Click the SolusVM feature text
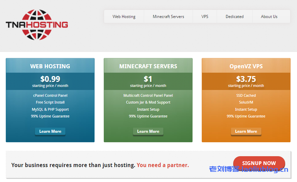The image size is (297, 182). point(246,102)
